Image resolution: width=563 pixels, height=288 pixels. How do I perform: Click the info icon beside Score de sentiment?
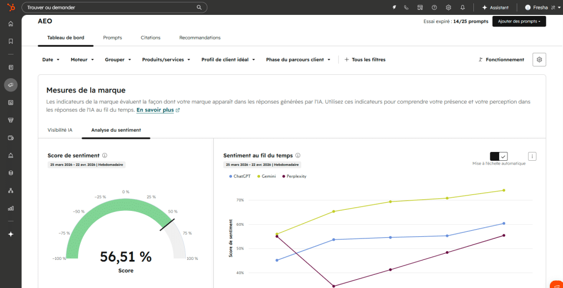pyautogui.click(x=105, y=155)
